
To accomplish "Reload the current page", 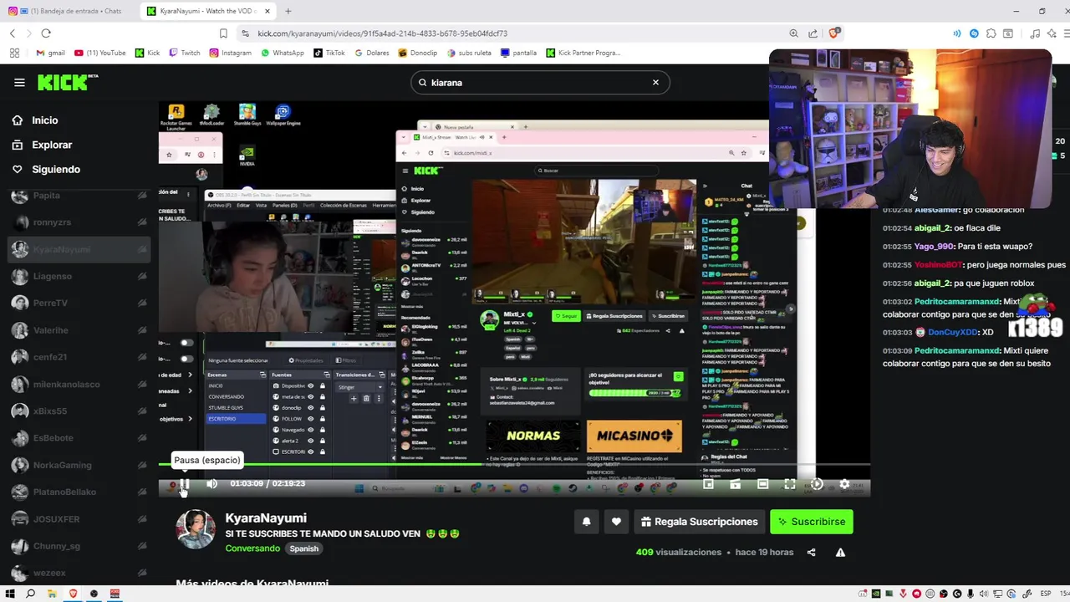I will [46, 33].
